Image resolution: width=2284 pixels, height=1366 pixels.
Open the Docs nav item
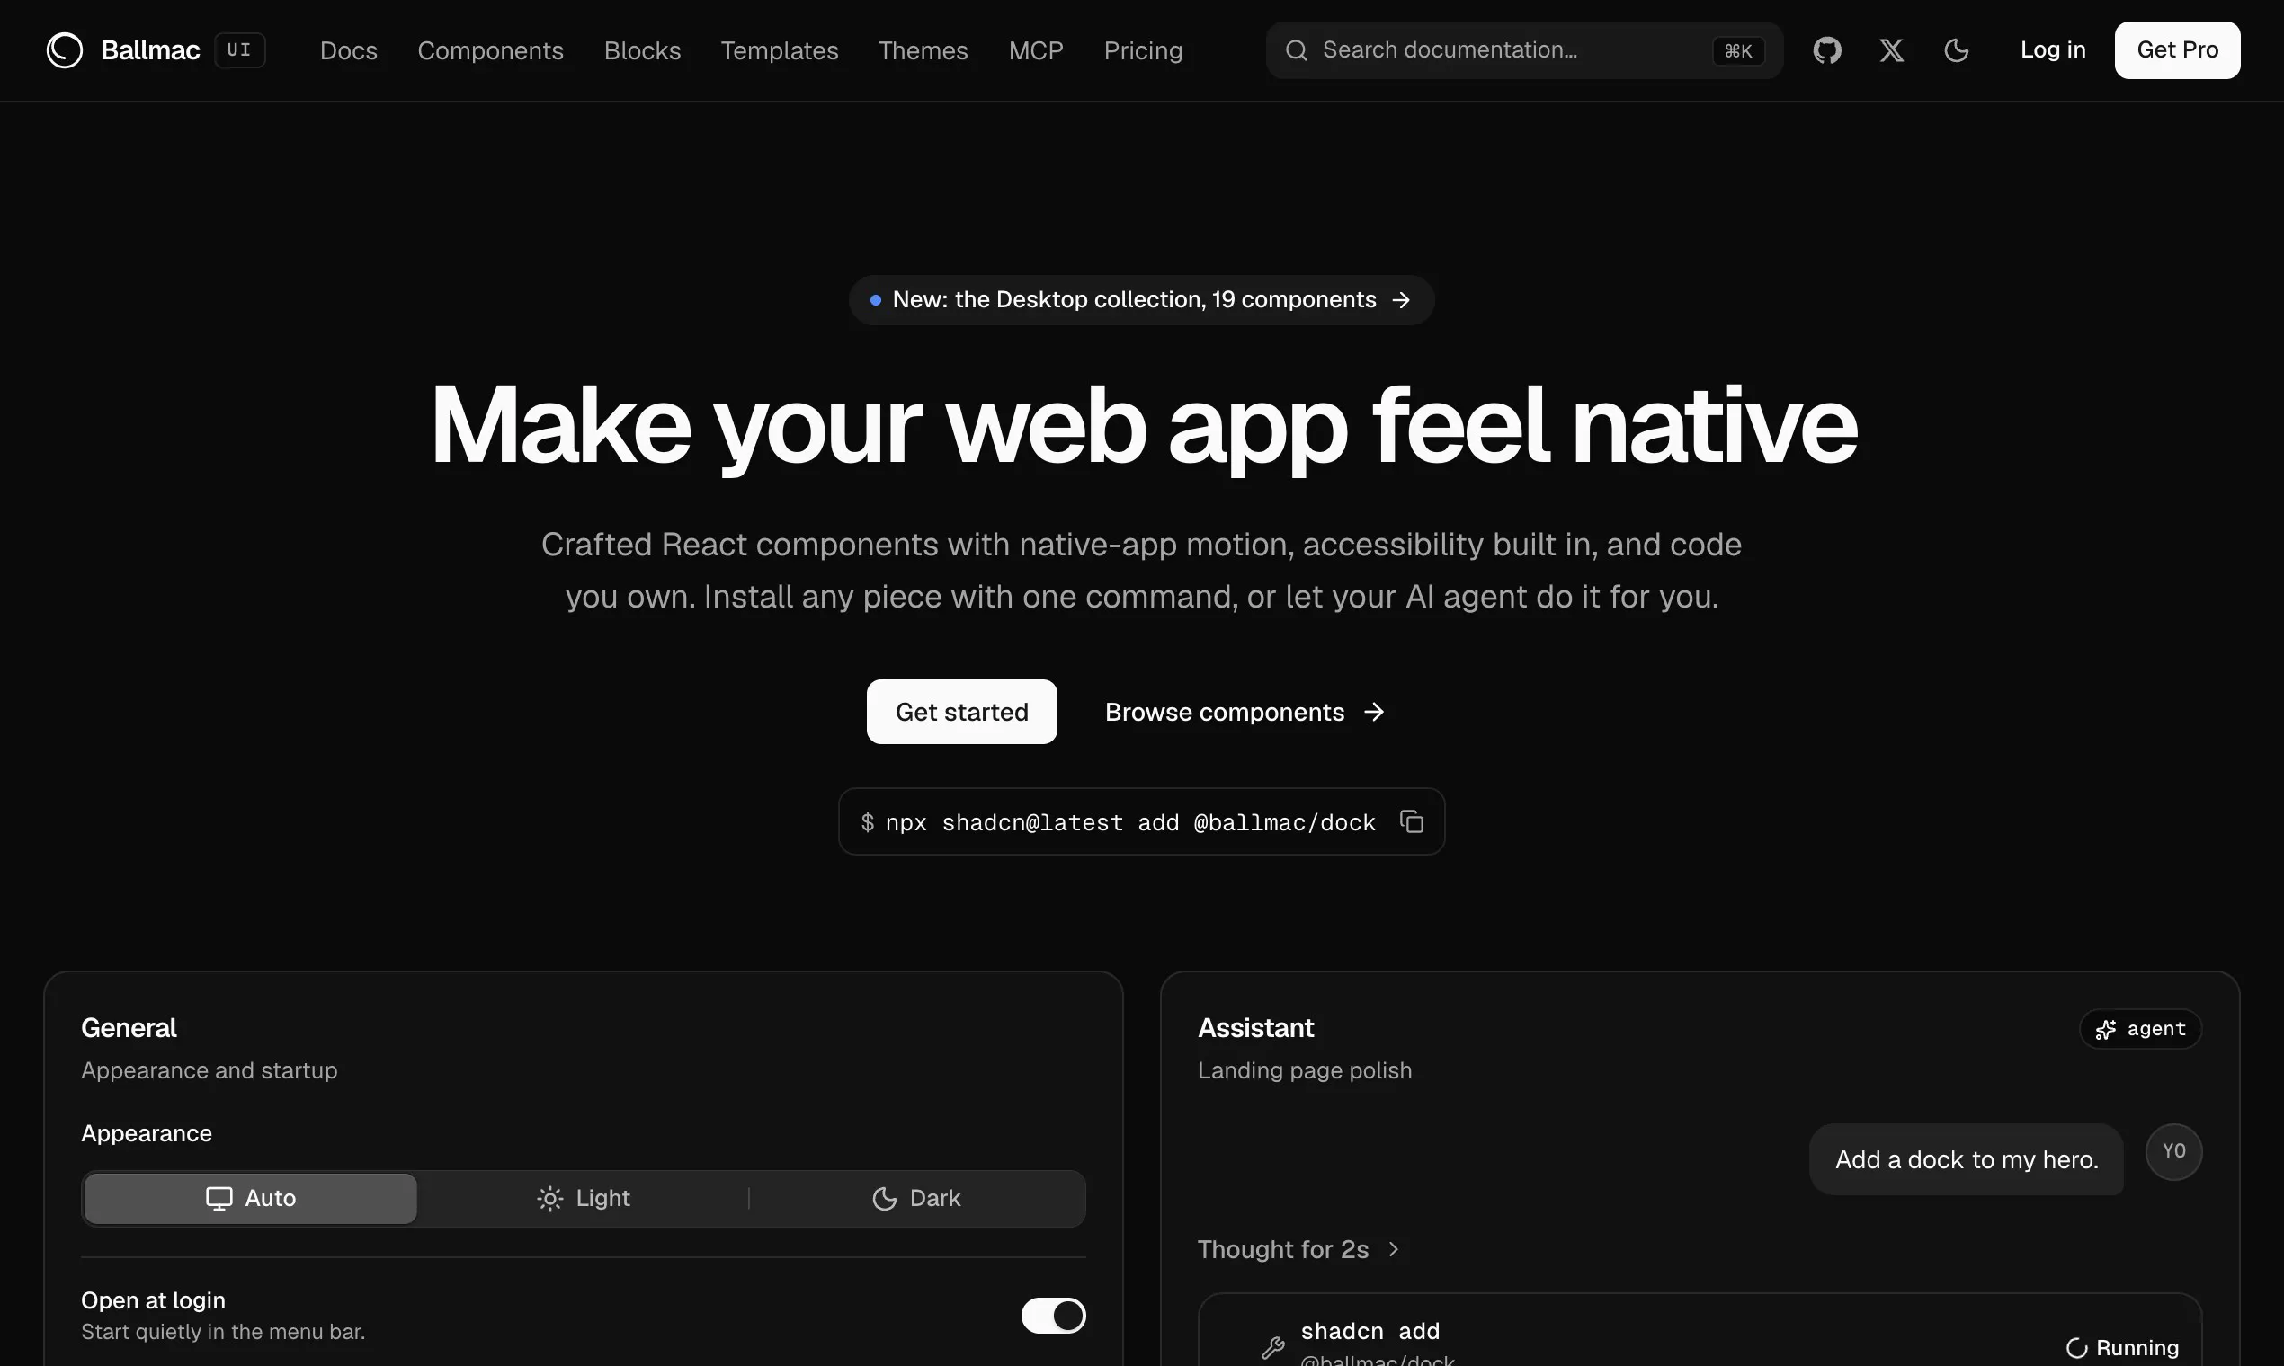coord(348,49)
